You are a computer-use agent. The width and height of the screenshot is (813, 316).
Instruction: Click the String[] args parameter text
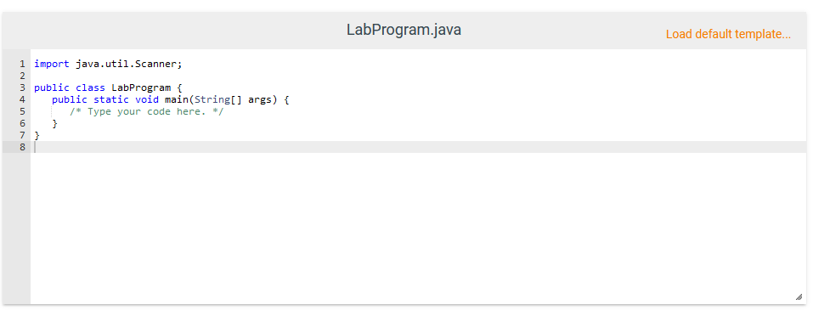tap(234, 99)
